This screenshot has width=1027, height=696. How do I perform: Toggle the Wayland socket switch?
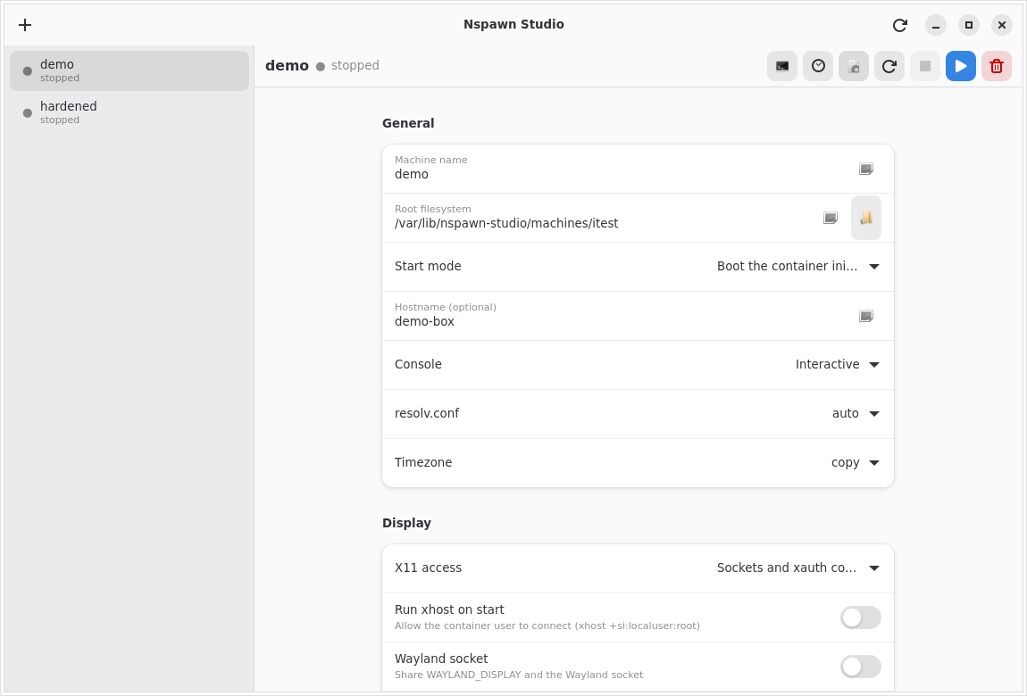click(x=861, y=667)
